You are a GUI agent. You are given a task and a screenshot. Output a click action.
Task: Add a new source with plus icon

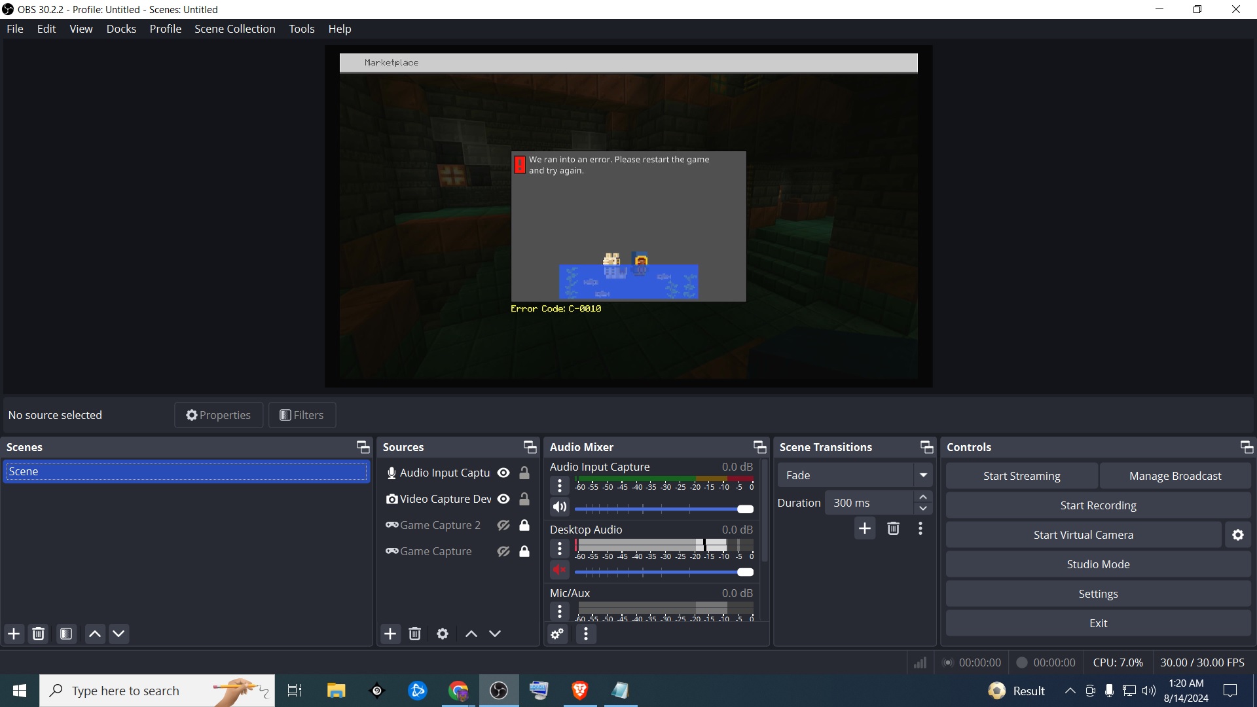390,634
